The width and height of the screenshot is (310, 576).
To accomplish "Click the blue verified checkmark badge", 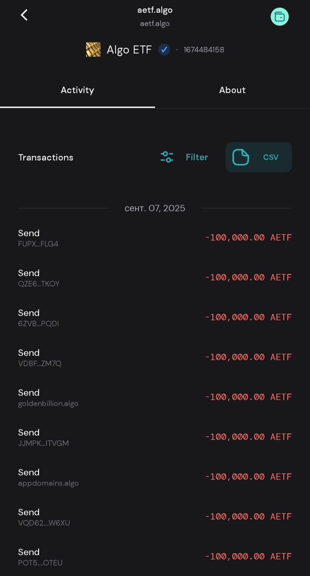I will (x=164, y=50).
